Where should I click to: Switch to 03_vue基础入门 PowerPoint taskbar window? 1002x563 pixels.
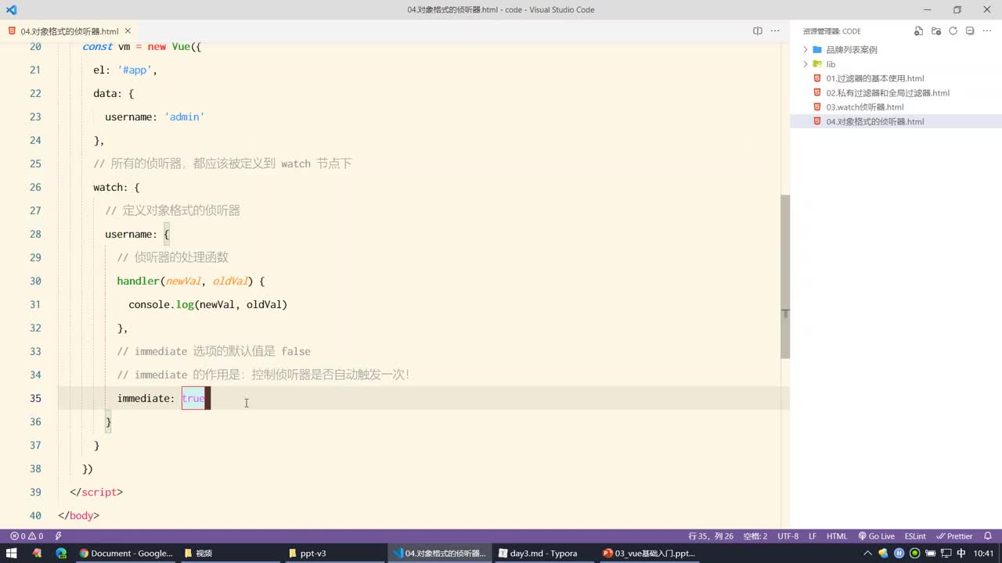[648, 553]
